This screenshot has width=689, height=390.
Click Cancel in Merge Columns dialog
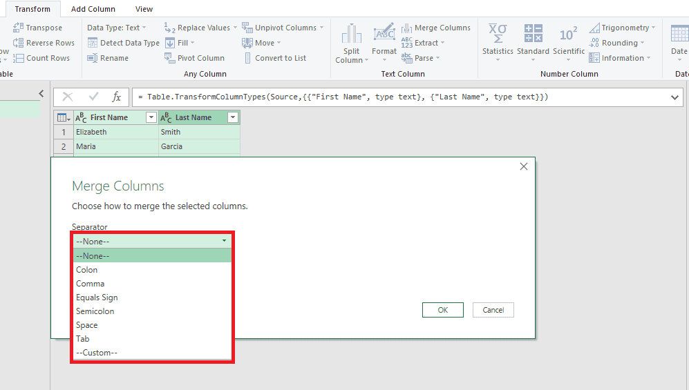[x=493, y=310]
